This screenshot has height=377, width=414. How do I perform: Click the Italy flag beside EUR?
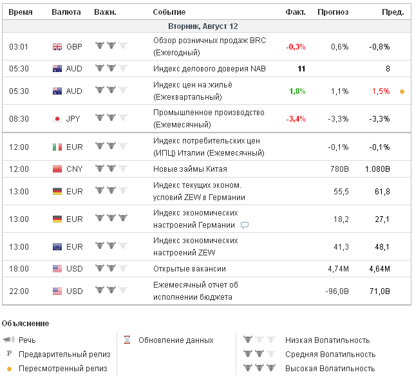[57, 147]
